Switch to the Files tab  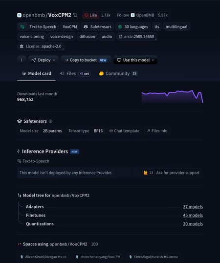pyautogui.click(x=71, y=74)
